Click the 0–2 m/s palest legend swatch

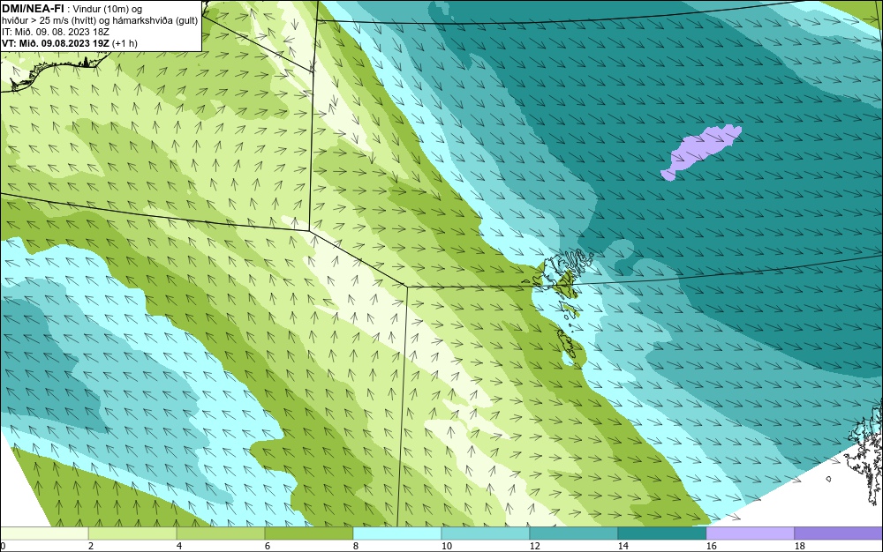(x=44, y=533)
